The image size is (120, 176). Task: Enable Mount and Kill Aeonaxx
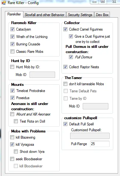tap(12, 114)
